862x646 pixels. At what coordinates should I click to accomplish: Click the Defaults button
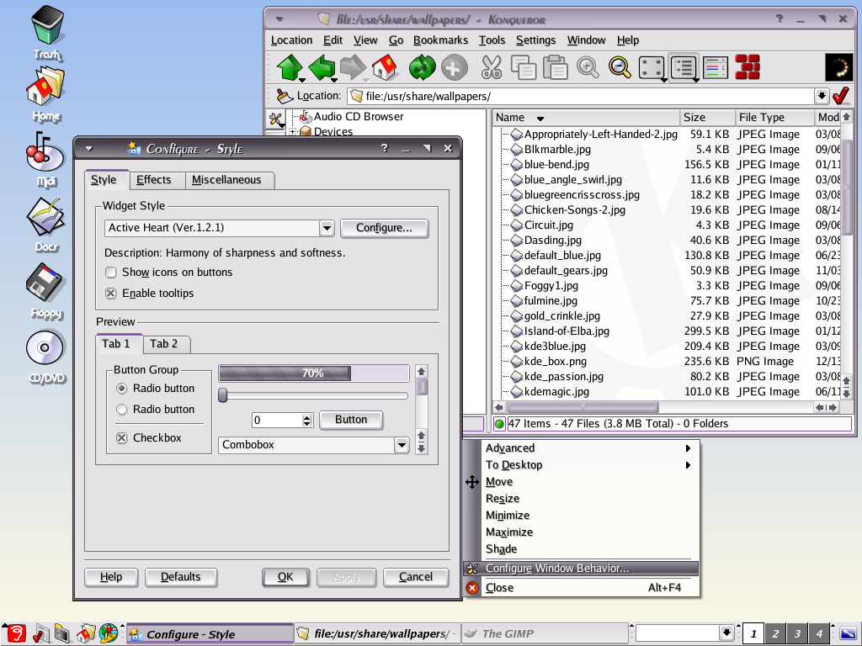180,577
